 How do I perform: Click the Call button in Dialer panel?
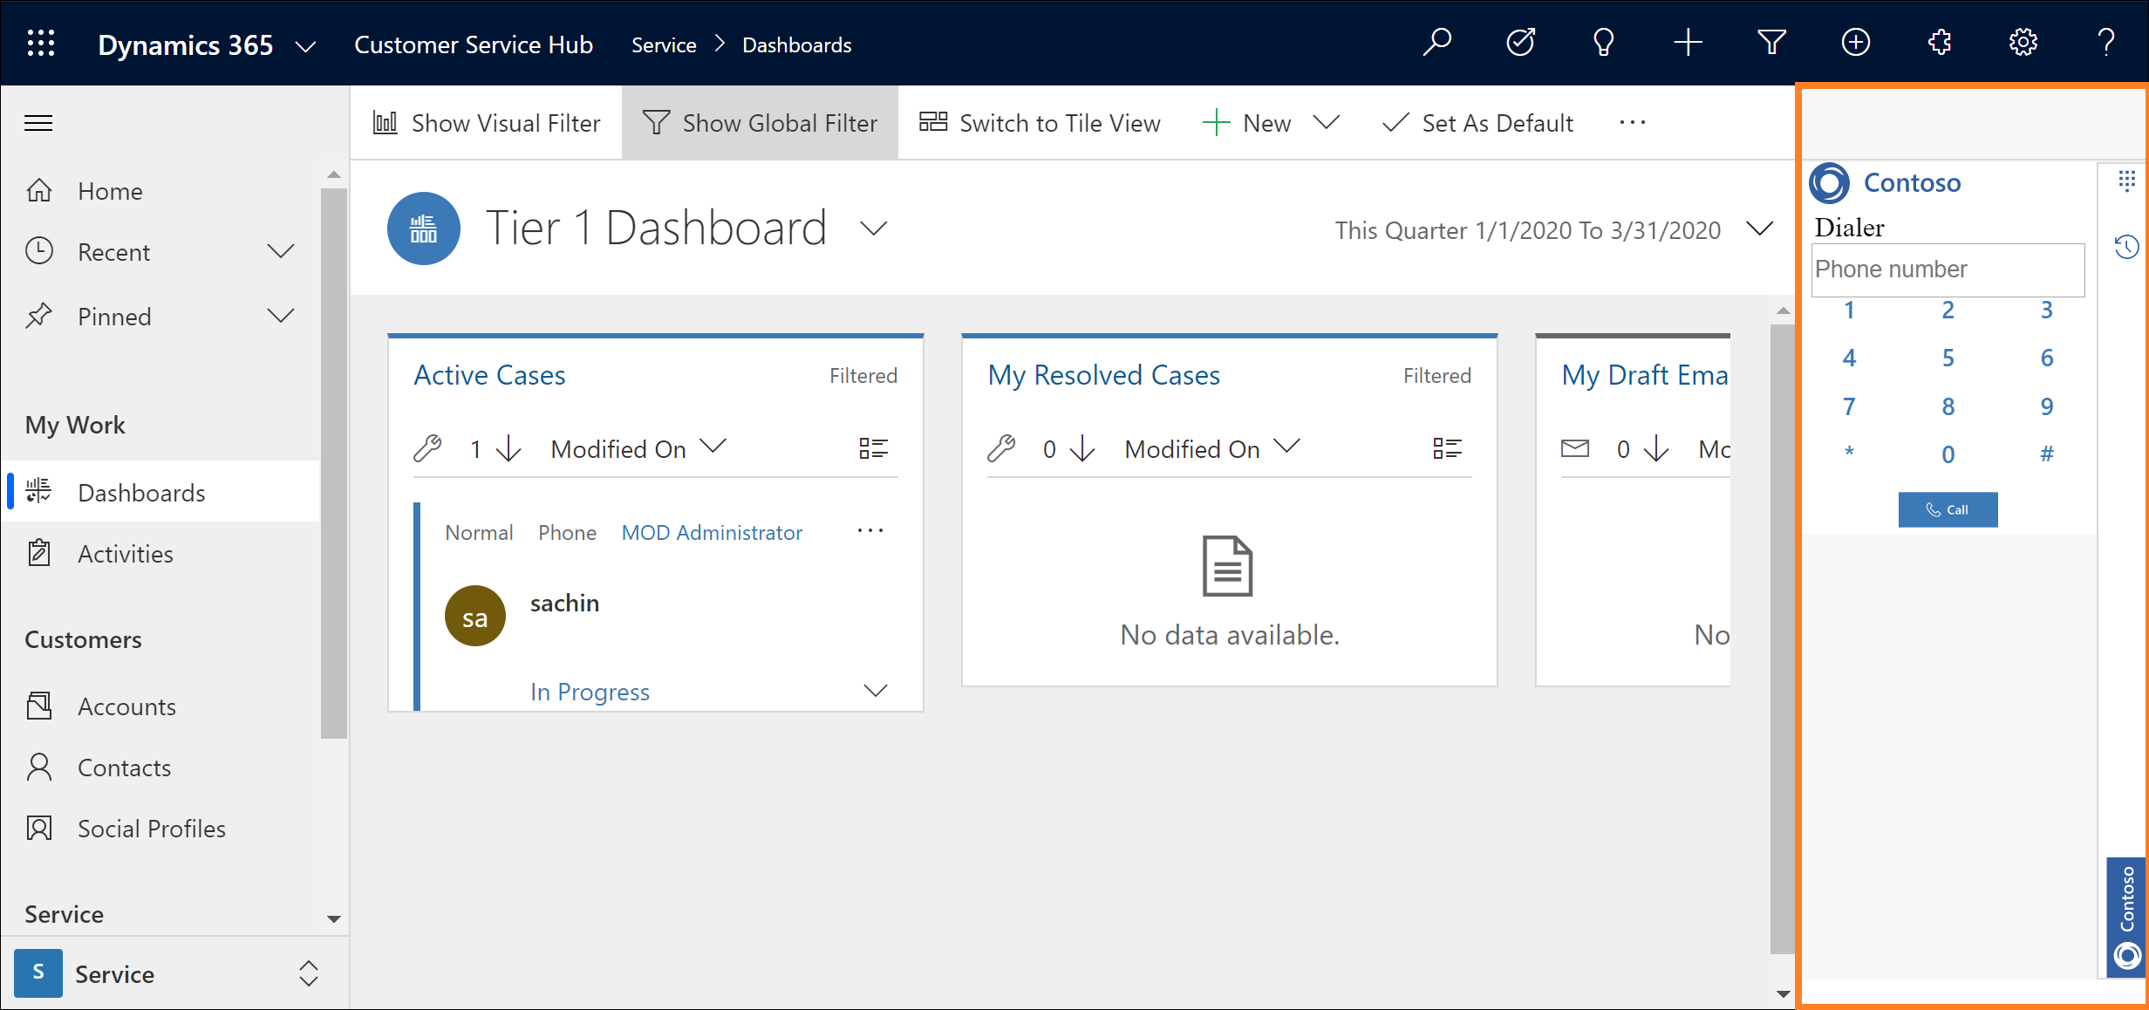1948,509
